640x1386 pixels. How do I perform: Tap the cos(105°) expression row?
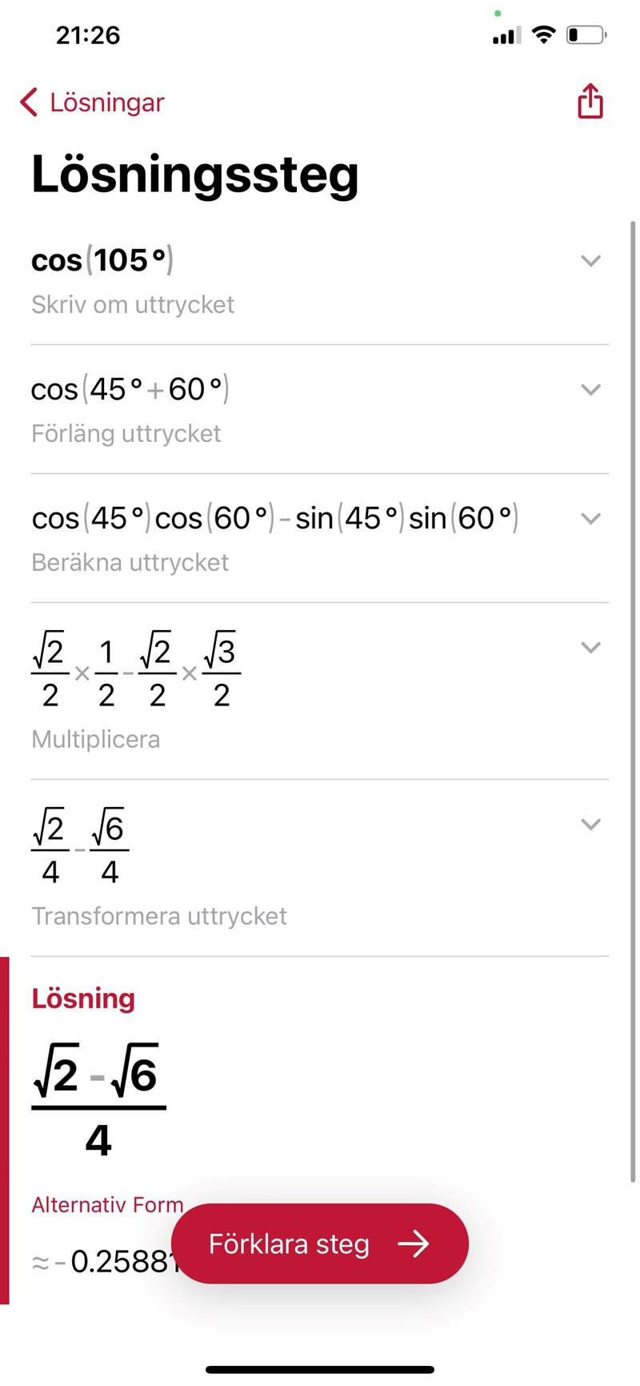102,260
